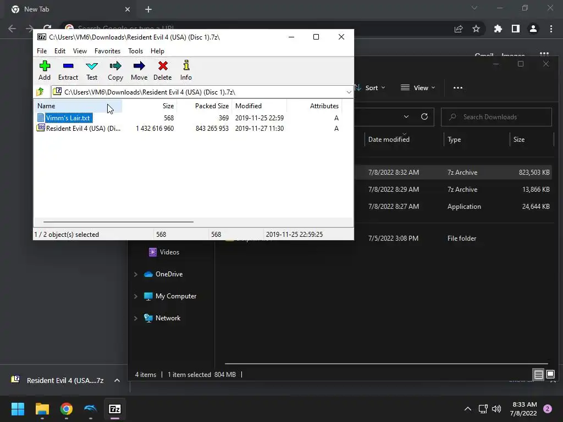Sort archive list by Packed Size column
Viewport: 563px width, 422px height.
pyautogui.click(x=205, y=106)
